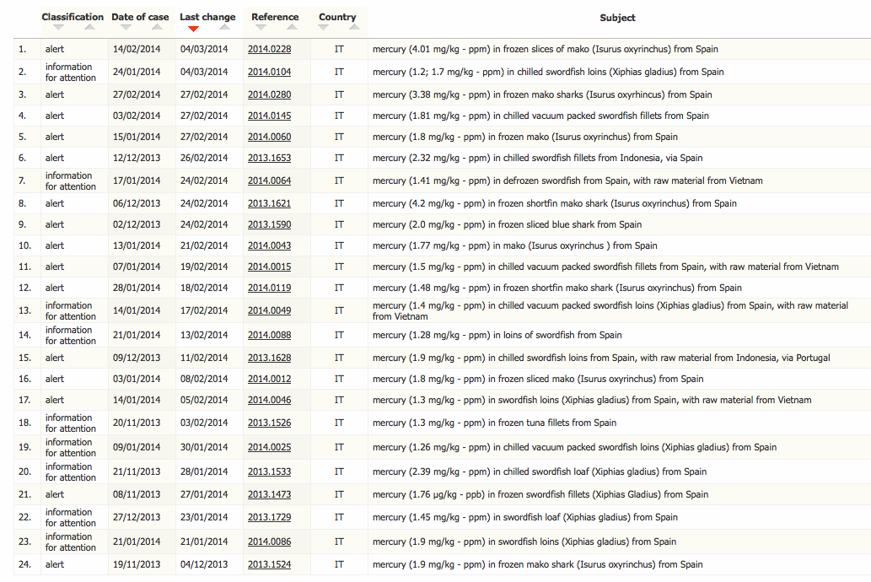Open reference 2014.0104 link

[x=269, y=72]
